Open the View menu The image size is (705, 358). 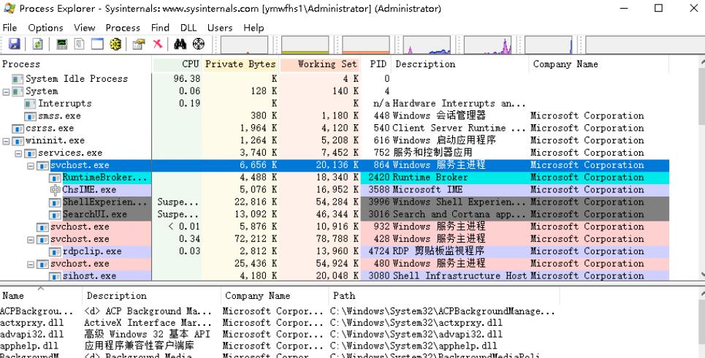tap(85, 28)
